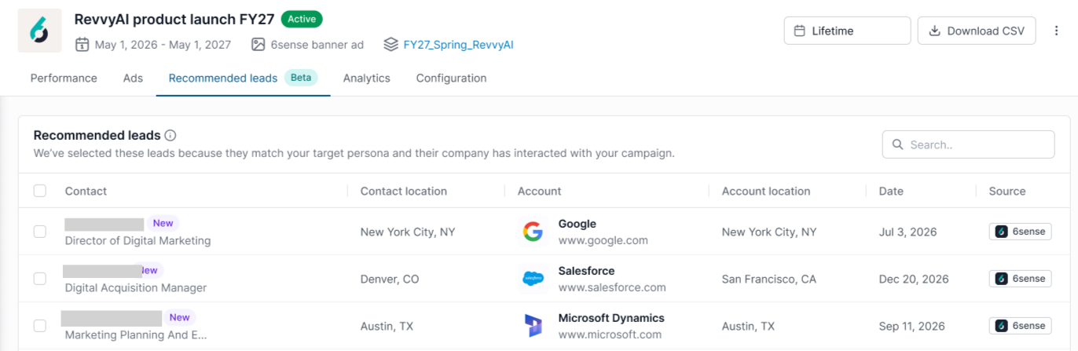The width and height of the screenshot is (1078, 351).
Task: Toggle the select-all checkbox in table header
Action: [x=40, y=191]
